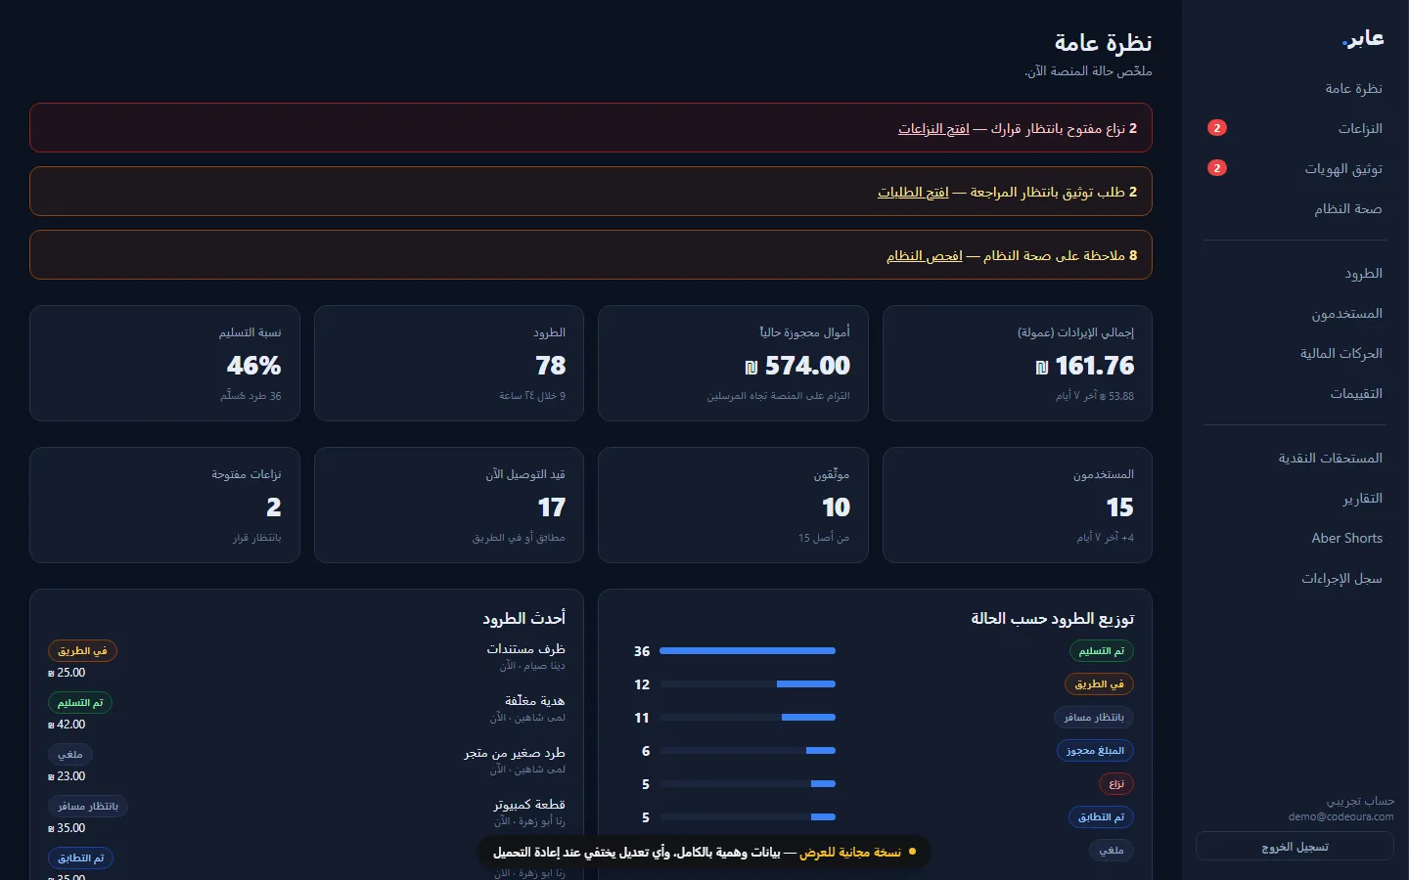Viewport: 1409px width, 880px height.
Task: Open the قيد التوصيل الآن card
Action: pyautogui.click(x=449, y=506)
